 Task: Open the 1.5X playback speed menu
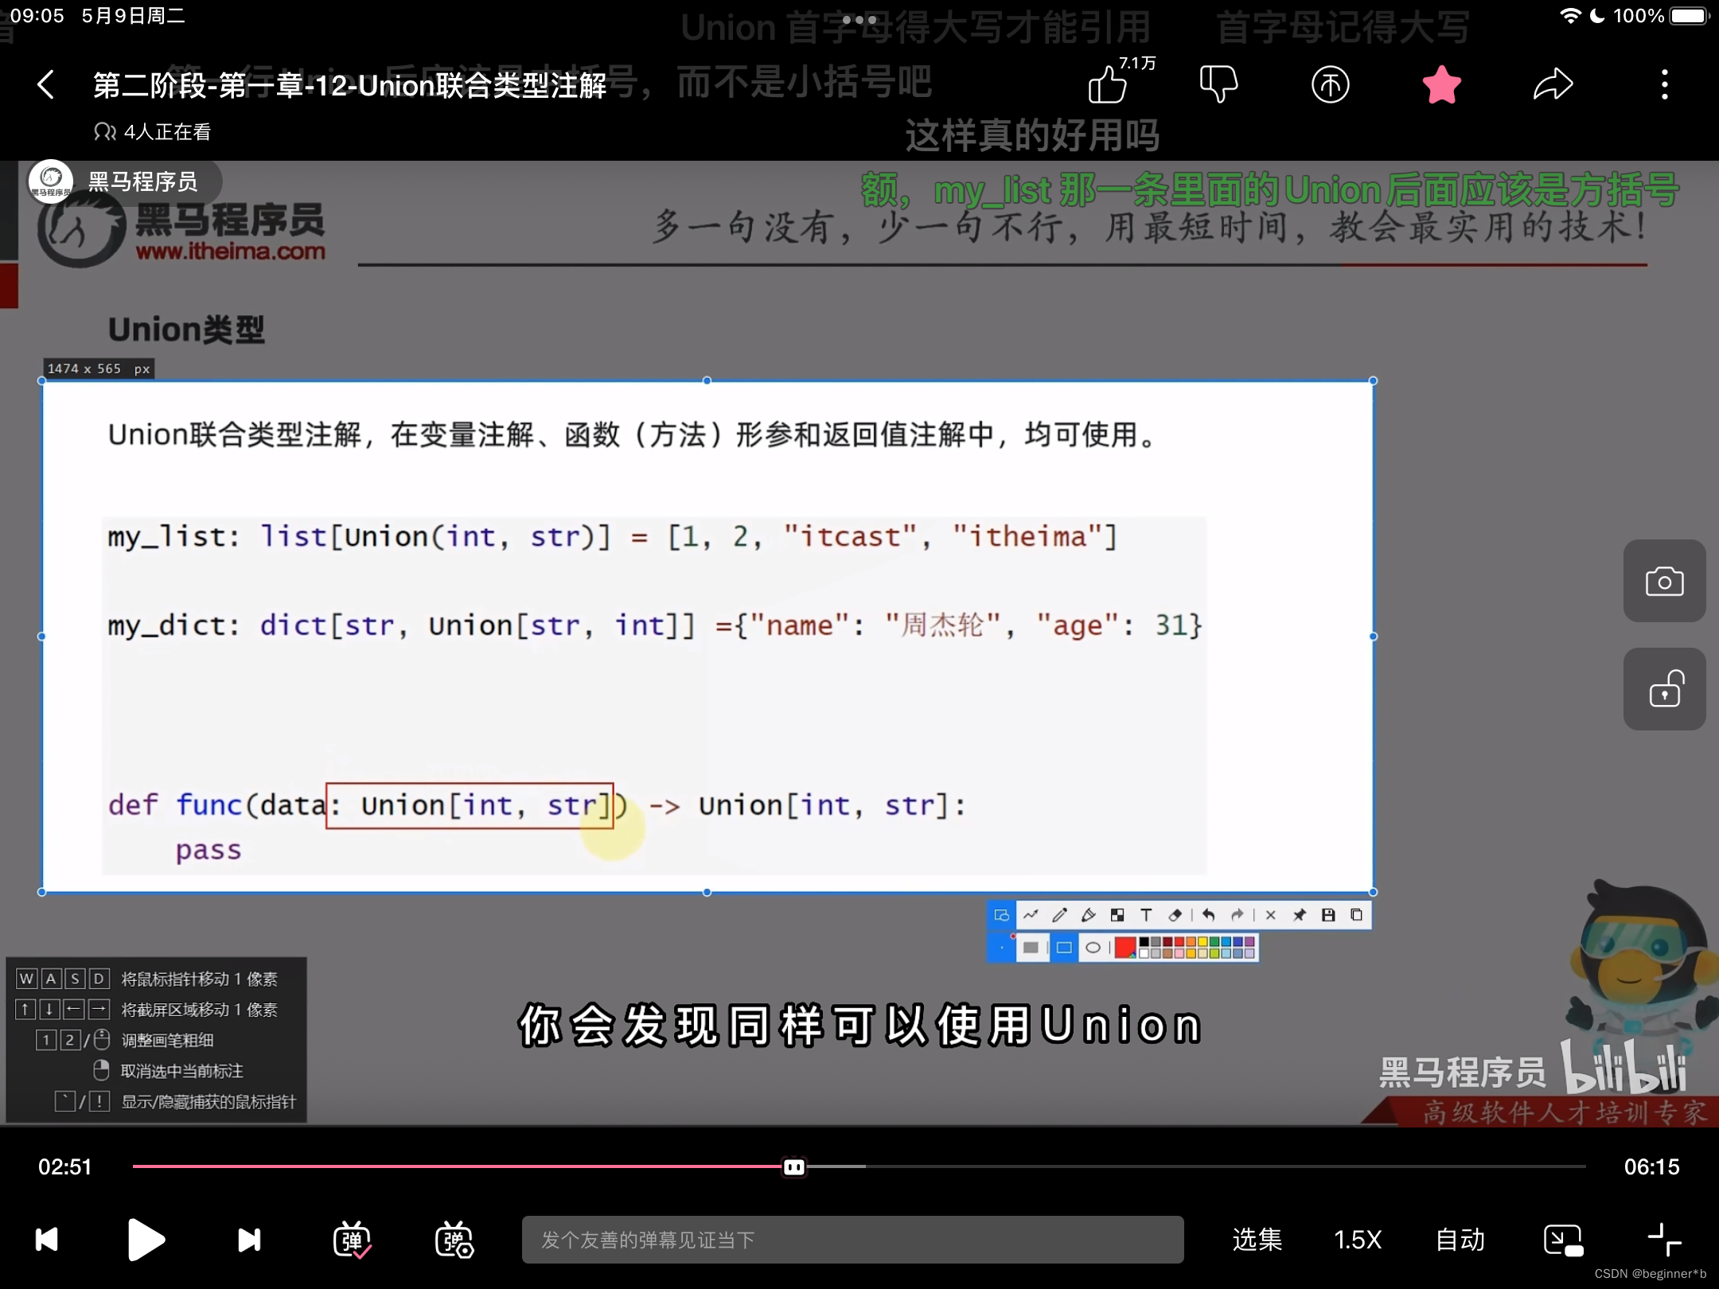1358,1240
